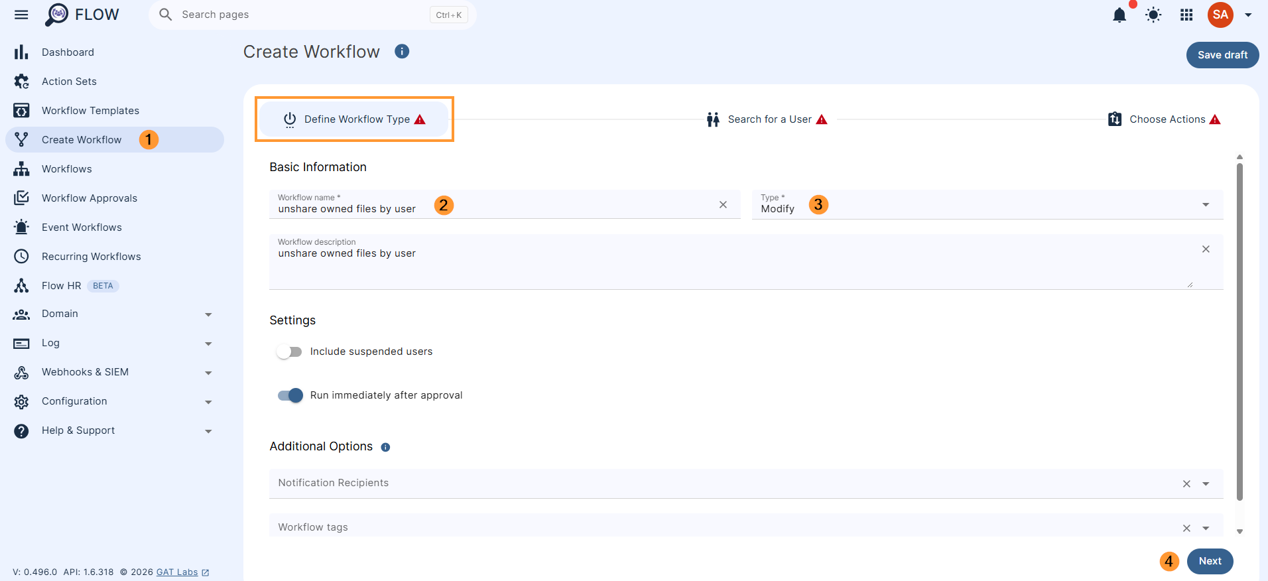Select Create Workflow in sidebar
Screen dimensions: 1268x581
coord(114,139)
